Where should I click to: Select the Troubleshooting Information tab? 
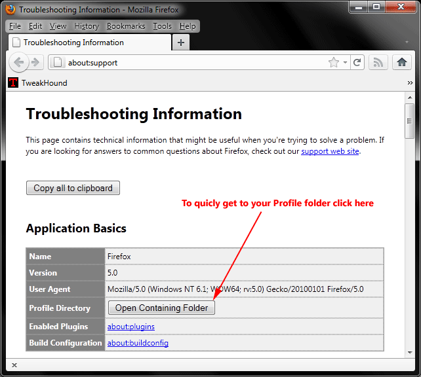[x=90, y=43]
